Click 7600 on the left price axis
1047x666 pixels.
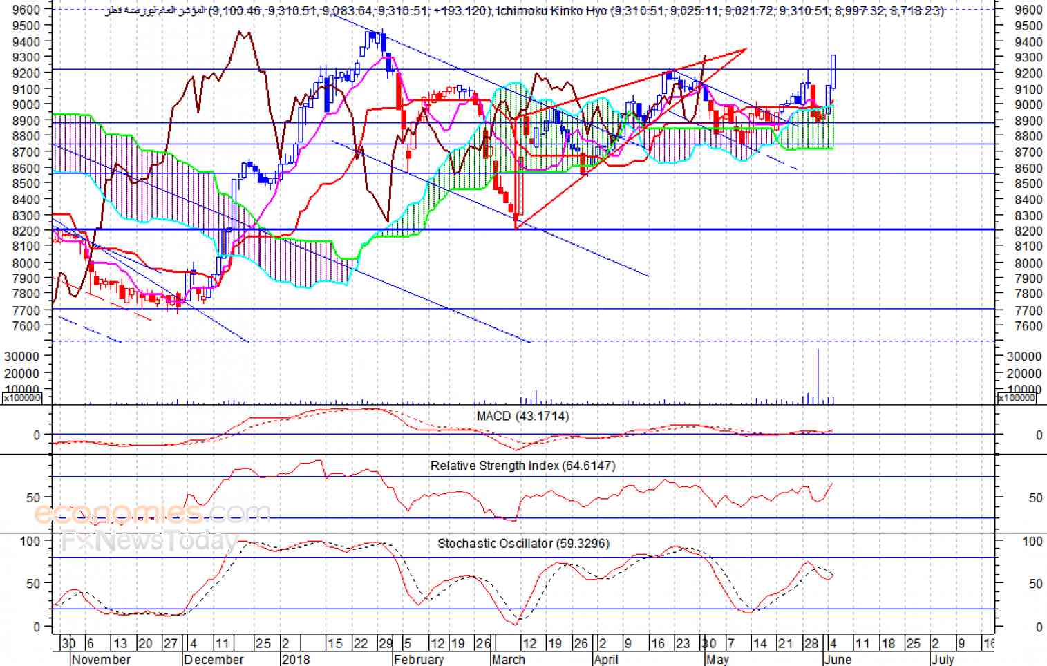(26, 326)
